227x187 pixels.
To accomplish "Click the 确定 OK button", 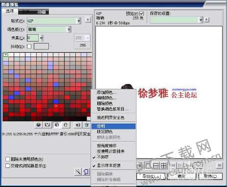I will (182, 176).
